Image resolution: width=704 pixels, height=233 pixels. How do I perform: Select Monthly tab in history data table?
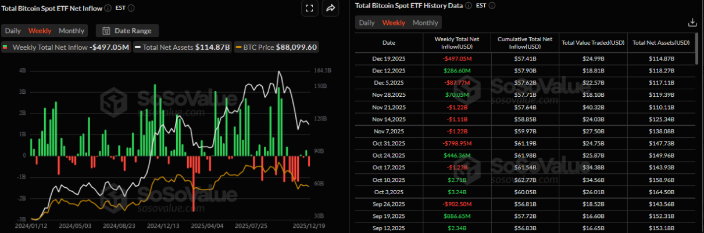(x=425, y=23)
